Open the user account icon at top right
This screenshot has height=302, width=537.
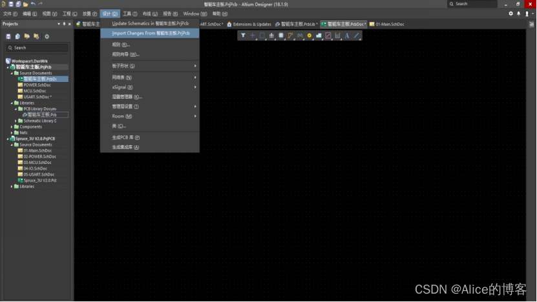point(527,14)
